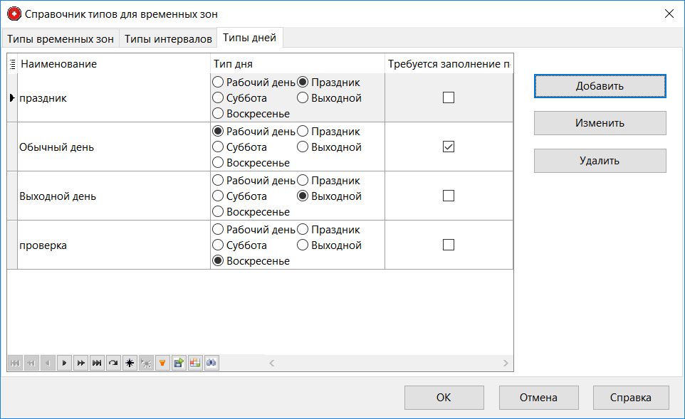Open the orange filter funnel
Image resolution: width=685 pixels, height=419 pixels.
162,364
